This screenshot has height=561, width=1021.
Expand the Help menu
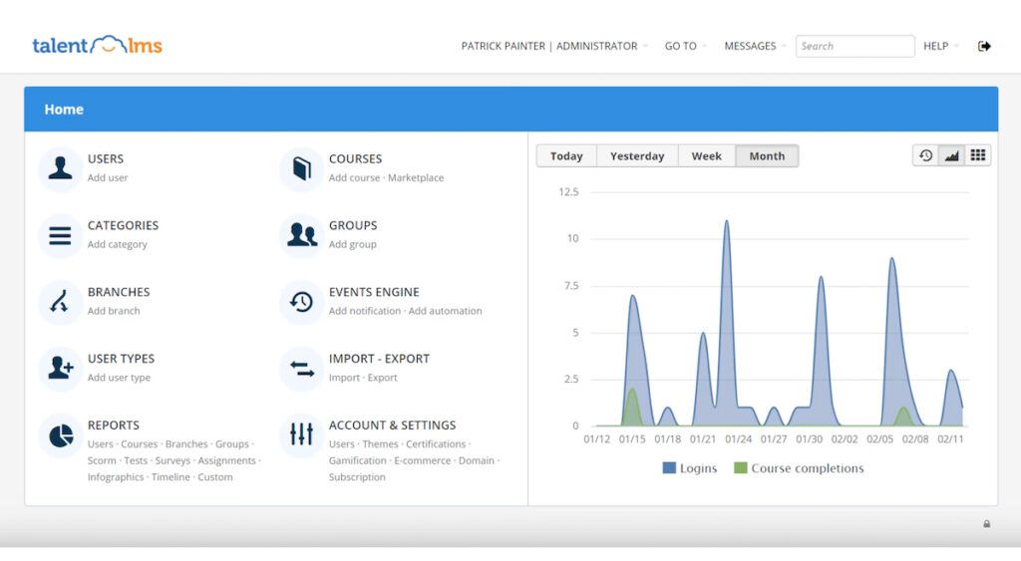pos(940,46)
